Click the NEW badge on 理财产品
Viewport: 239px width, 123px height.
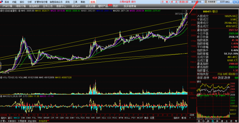point(110,5)
